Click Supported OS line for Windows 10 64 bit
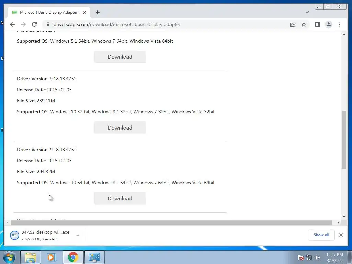The height and width of the screenshot is (264, 352). click(x=115, y=183)
